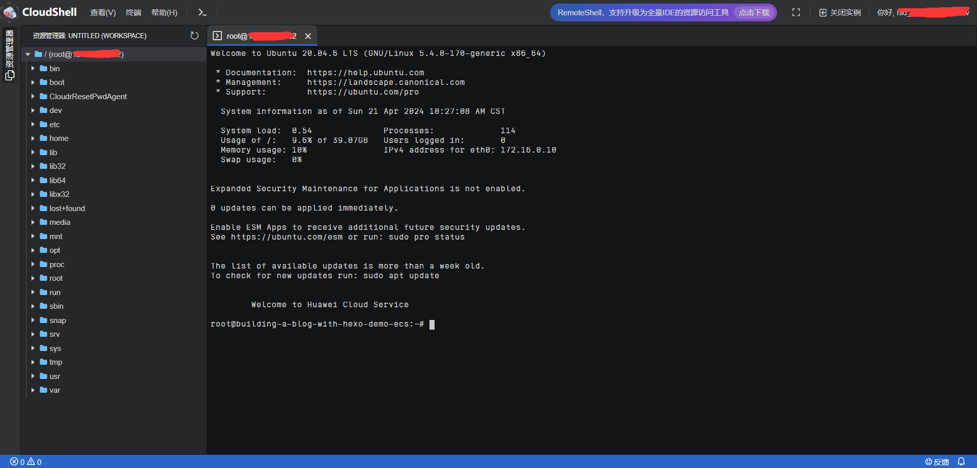Open new terminal via prompt icon
977x468 pixels.
[202, 12]
